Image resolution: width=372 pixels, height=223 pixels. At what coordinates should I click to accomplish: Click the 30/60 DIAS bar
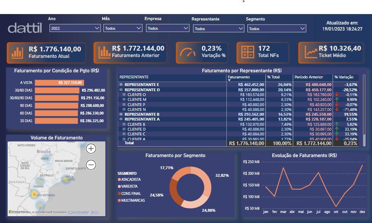tap(57, 90)
